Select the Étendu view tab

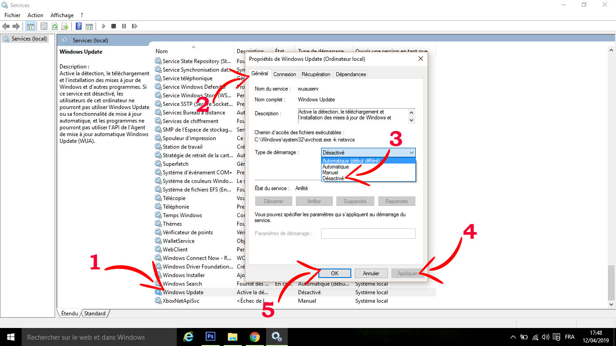[69, 314]
